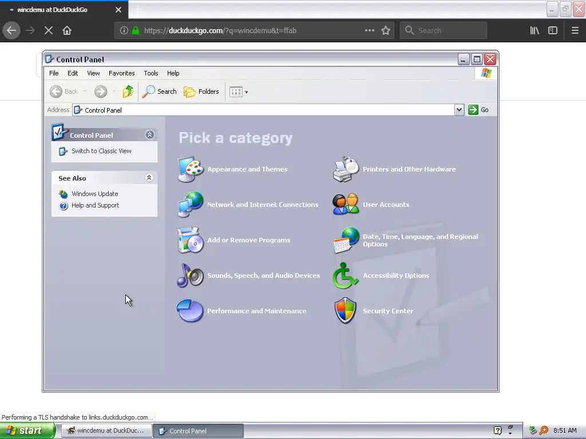Click the Up folder arrow icon
Viewport: 586px width, 439px height.
pos(128,91)
